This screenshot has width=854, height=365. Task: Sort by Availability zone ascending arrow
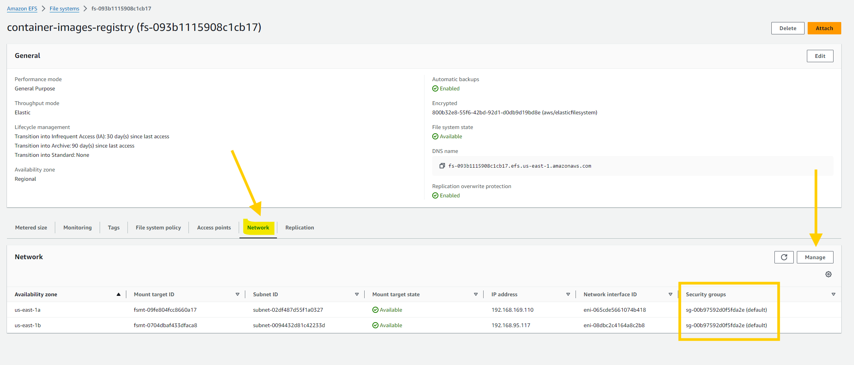point(119,294)
